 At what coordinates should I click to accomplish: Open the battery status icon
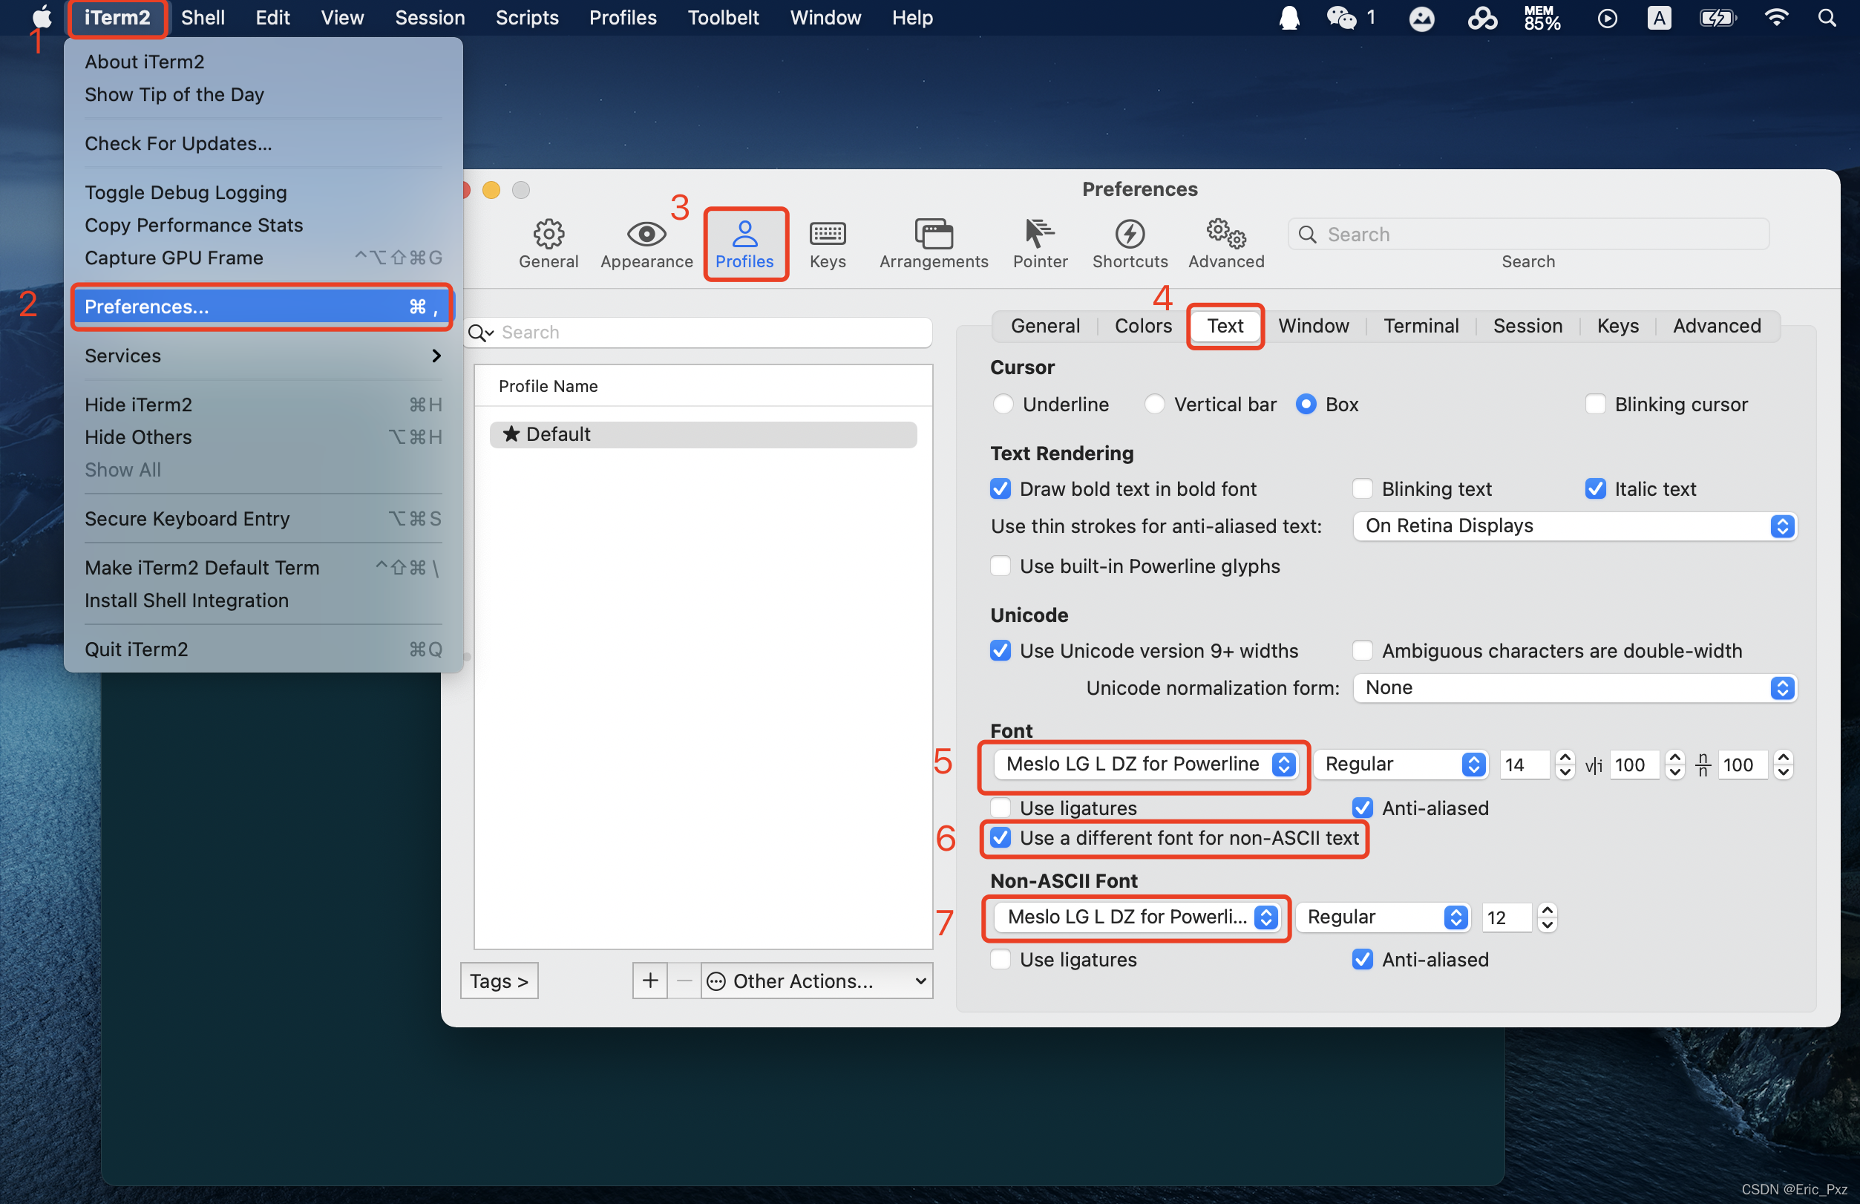(1716, 17)
